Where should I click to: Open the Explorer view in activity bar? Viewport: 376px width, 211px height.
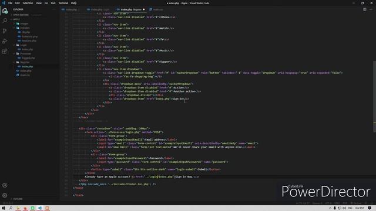5,11
